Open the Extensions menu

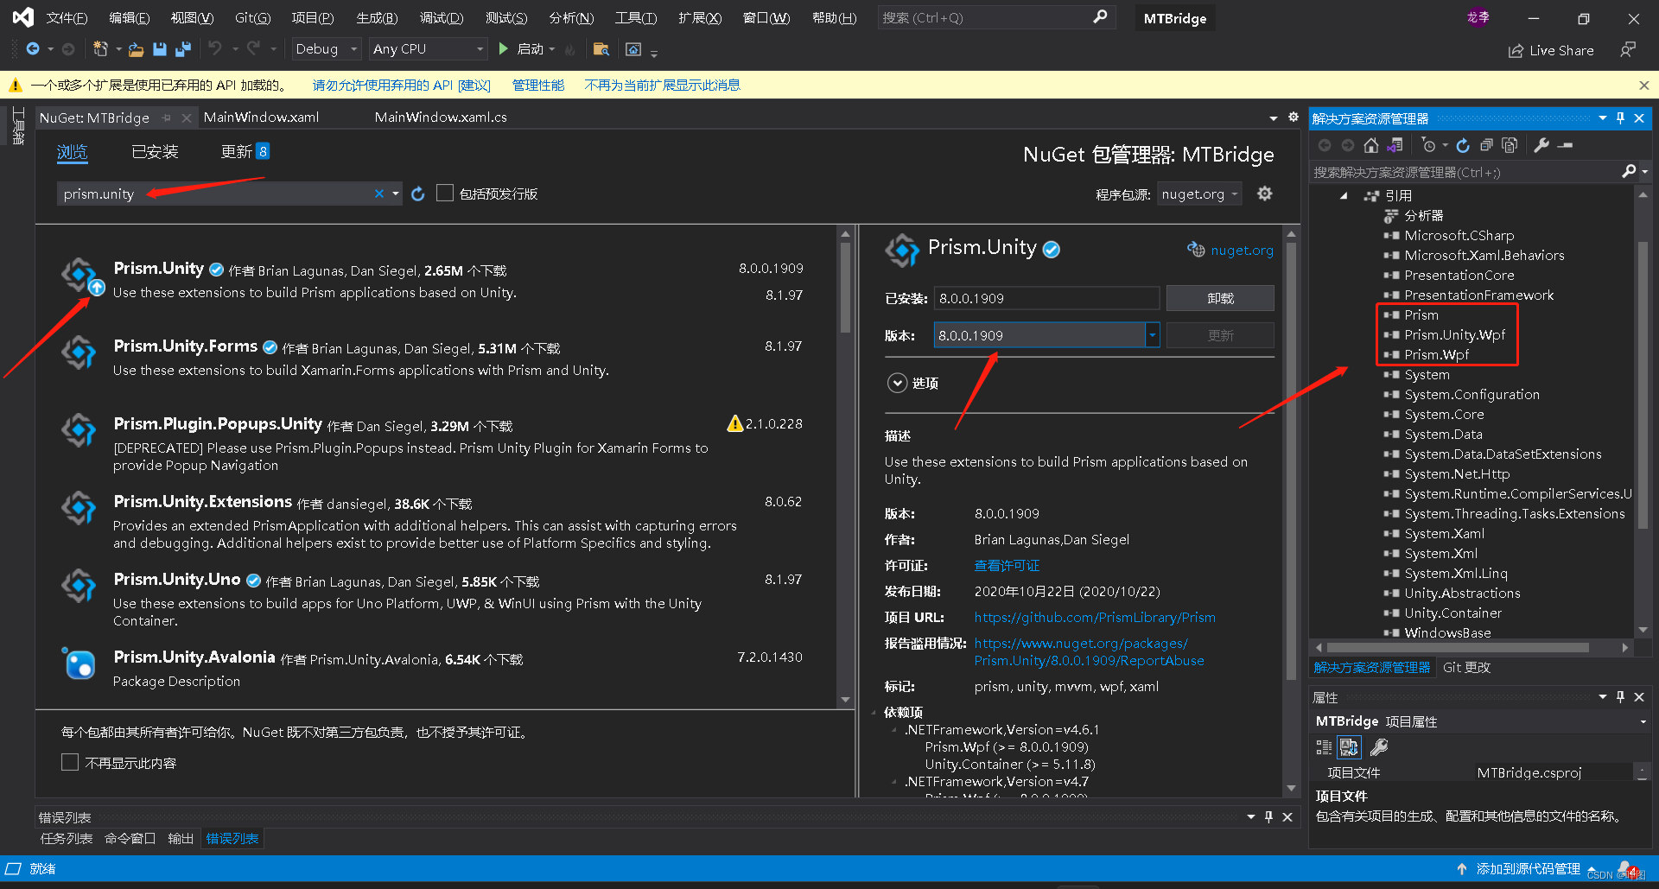tap(700, 18)
